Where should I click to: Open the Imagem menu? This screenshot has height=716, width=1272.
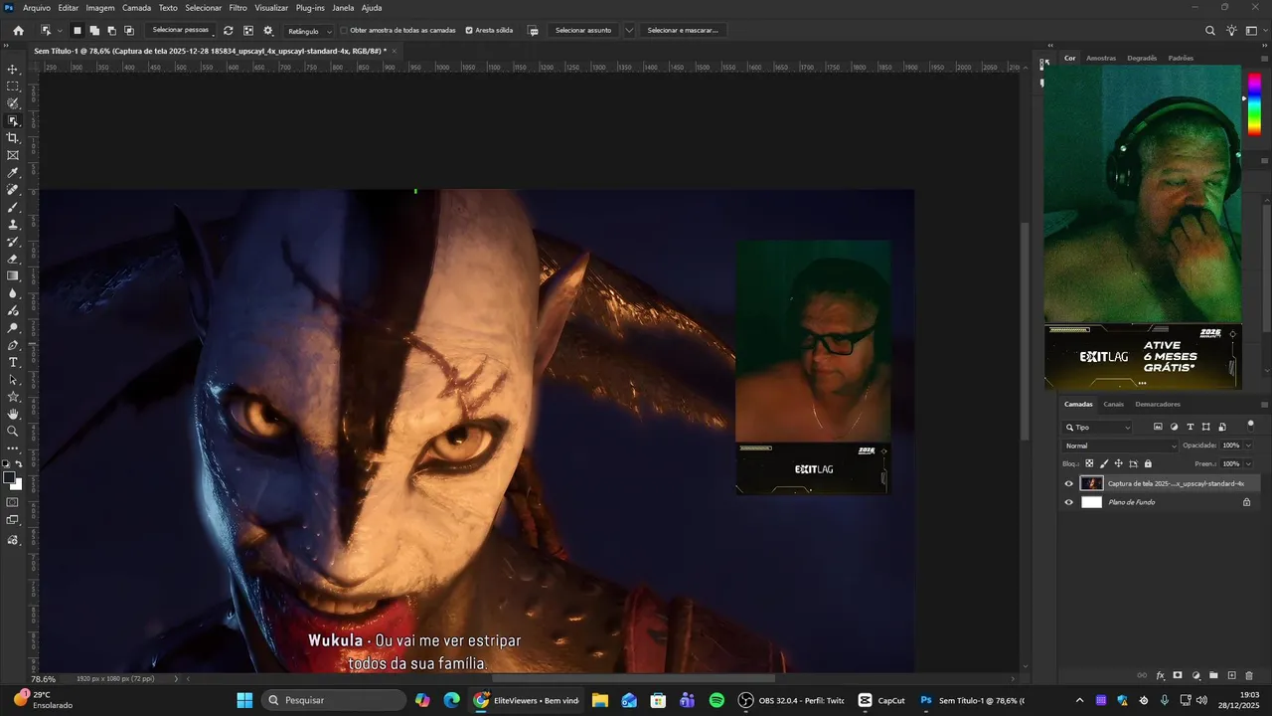(x=100, y=8)
